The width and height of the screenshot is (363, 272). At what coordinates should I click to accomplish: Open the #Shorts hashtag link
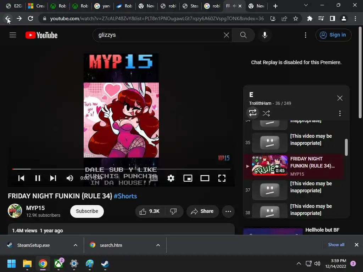click(125, 196)
